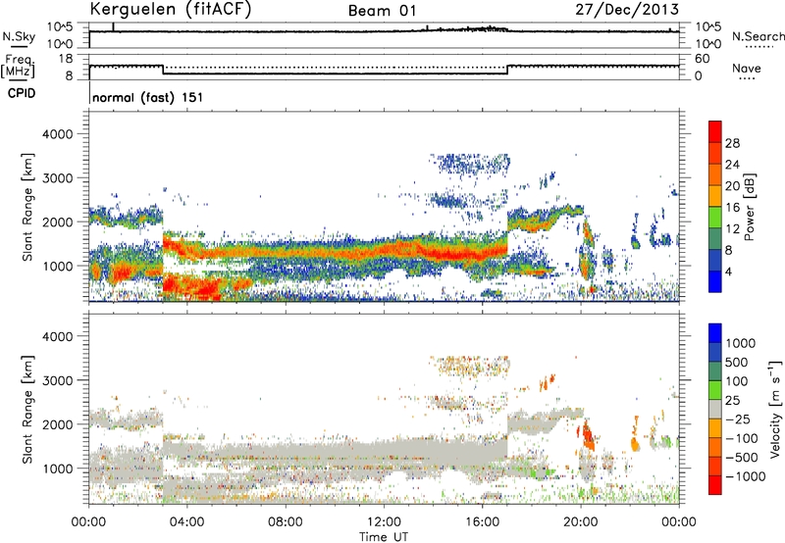Click the 'normal (fast) 151' mode text
Image resolution: width=785 pixels, height=543 pixels.
coord(148,97)
